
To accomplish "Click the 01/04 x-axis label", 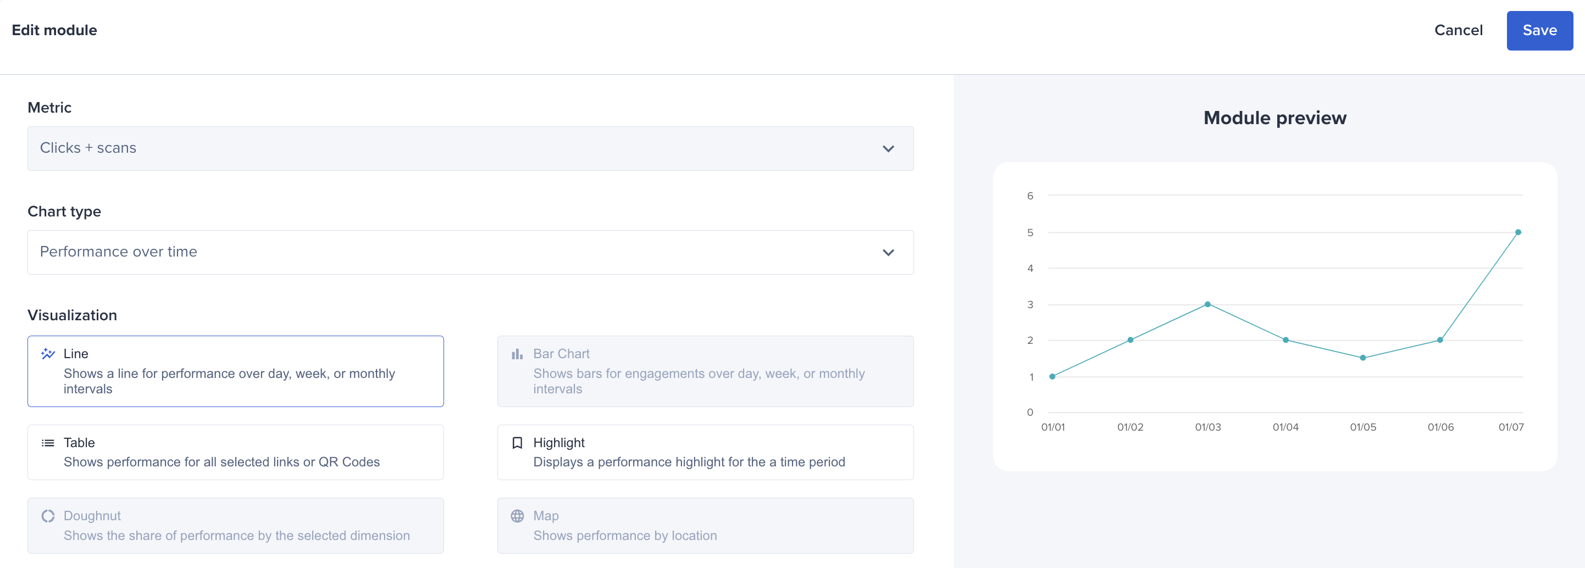I will pyautogui.click(x=1285, y=427).
